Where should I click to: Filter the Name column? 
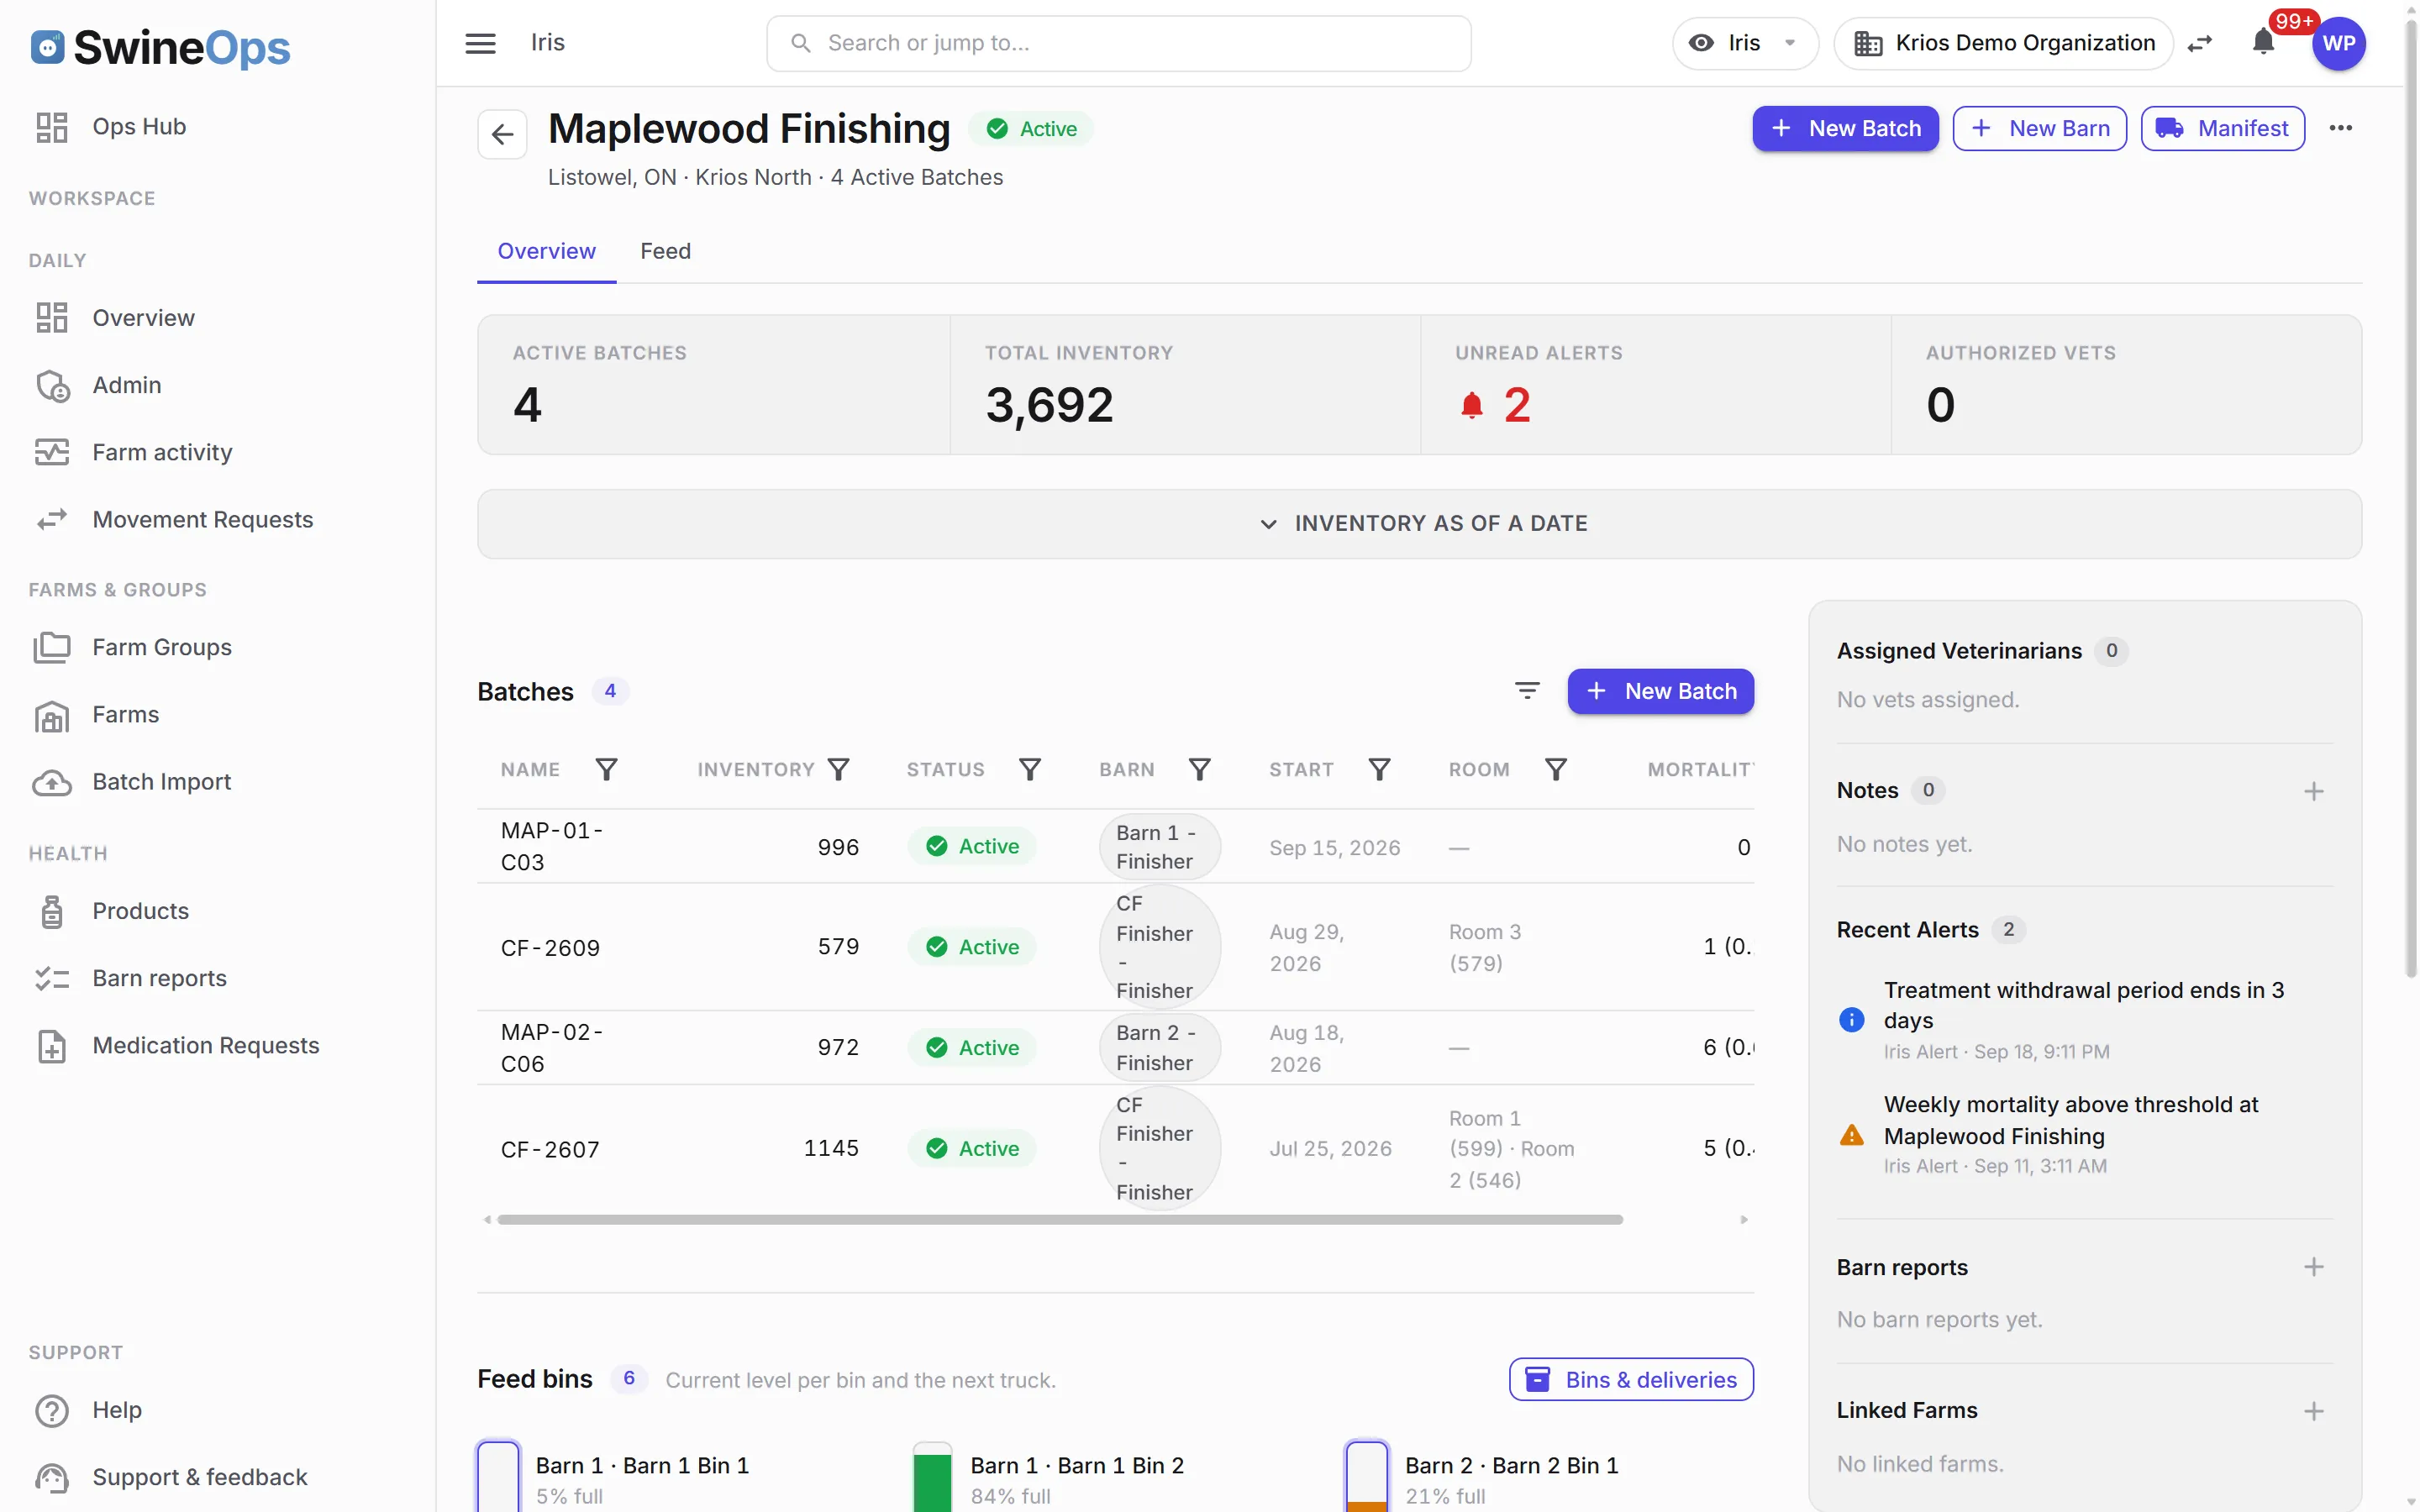point(606,769)
